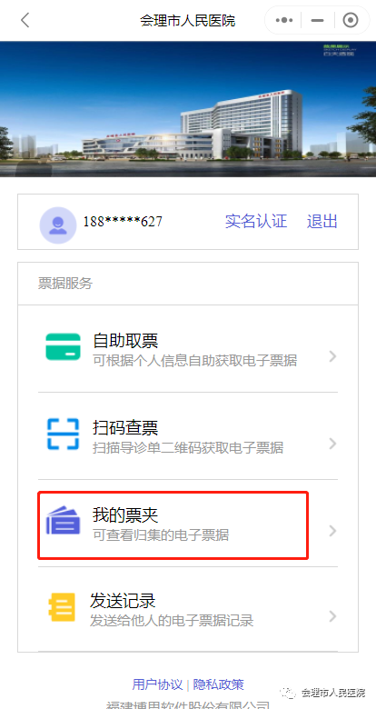Click 退出 to log out

[x=322, y=222]
